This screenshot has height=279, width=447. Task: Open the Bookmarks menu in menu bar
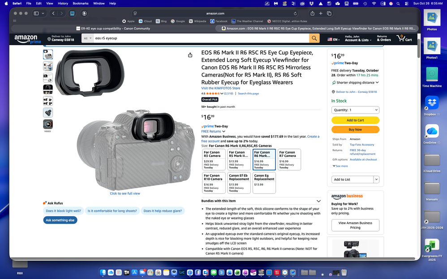click(81, 3)
